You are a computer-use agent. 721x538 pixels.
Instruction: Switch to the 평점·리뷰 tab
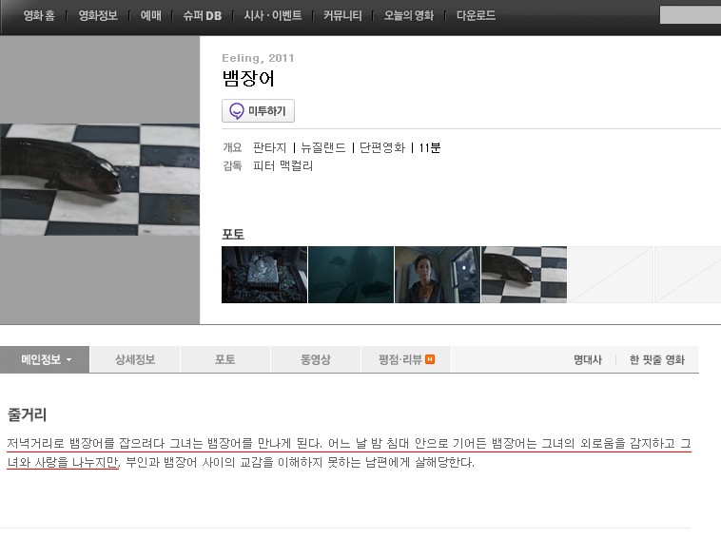[x=406, y=359]
